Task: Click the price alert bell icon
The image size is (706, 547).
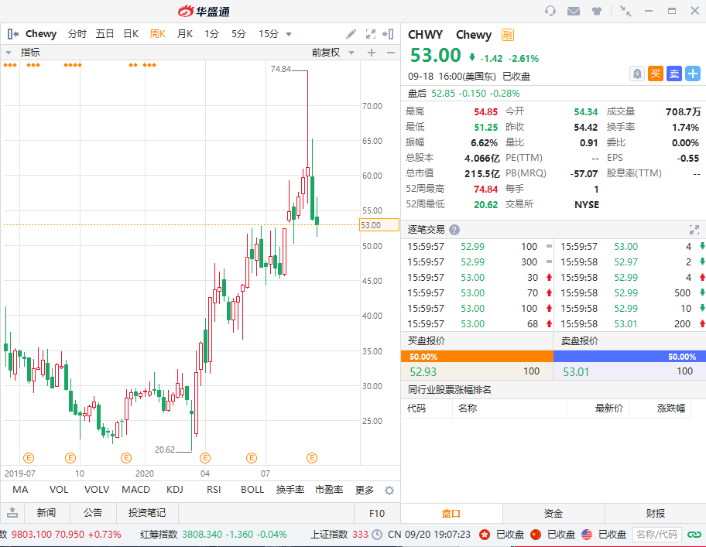Action: tap(636, 74)
